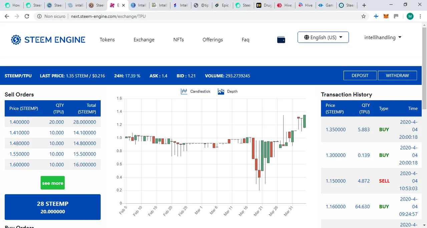
Task: Close the active Steem Engine tab
Action: click(124, 5)
